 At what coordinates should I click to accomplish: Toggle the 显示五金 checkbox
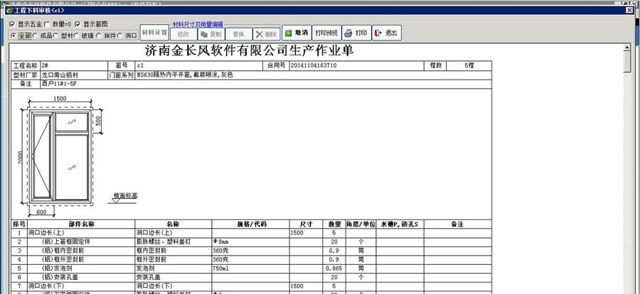12,24
